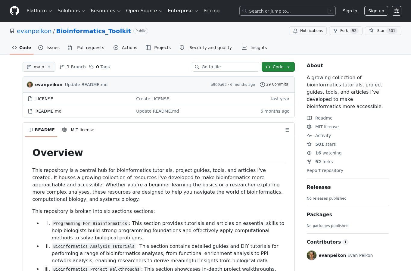Viewport: 411px width, 271px height.
Task: Click the Readme book icon in About
Action: 309,118
